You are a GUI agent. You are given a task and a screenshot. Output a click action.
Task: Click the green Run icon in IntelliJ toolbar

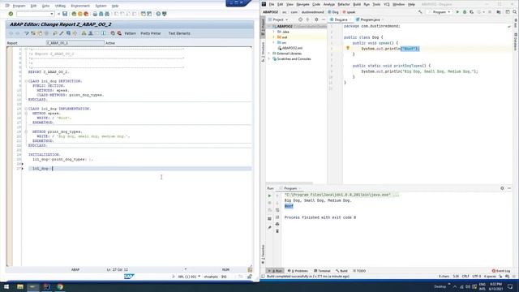pos(457,12)
